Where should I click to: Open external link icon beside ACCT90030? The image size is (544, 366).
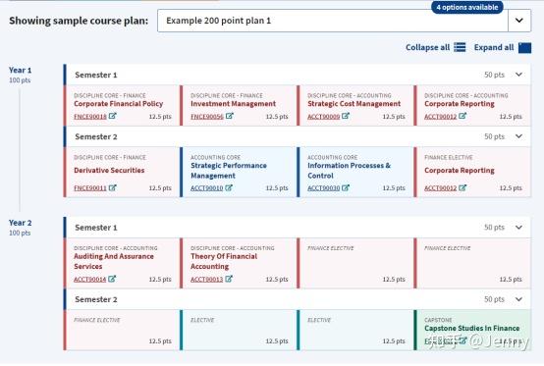pos(346,187)
